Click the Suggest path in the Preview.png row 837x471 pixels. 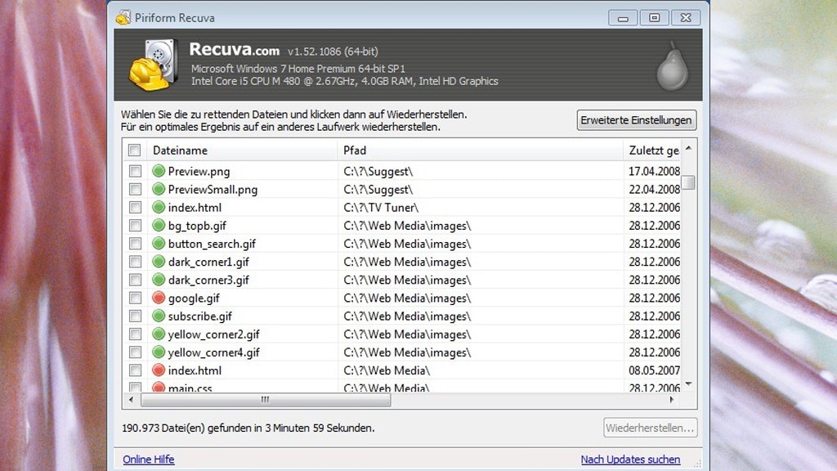click(378, 172)
